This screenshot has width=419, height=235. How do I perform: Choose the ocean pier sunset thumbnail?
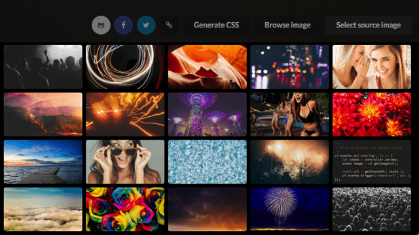point(43,162)
